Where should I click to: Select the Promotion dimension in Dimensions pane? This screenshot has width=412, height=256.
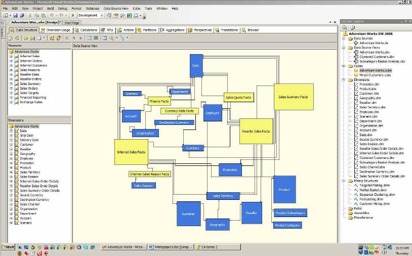point(27,163)
